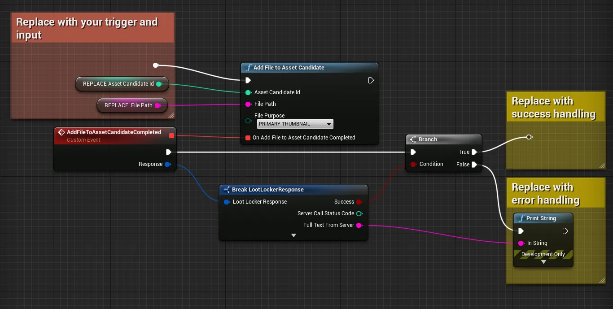Click the reroute pin in the trigger comment box
Viewport: 613px width, 309px height.
click(156, 65)
